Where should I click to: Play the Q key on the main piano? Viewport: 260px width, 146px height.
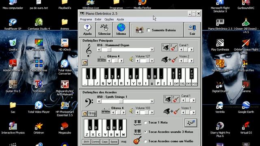[x=103, y=84]
